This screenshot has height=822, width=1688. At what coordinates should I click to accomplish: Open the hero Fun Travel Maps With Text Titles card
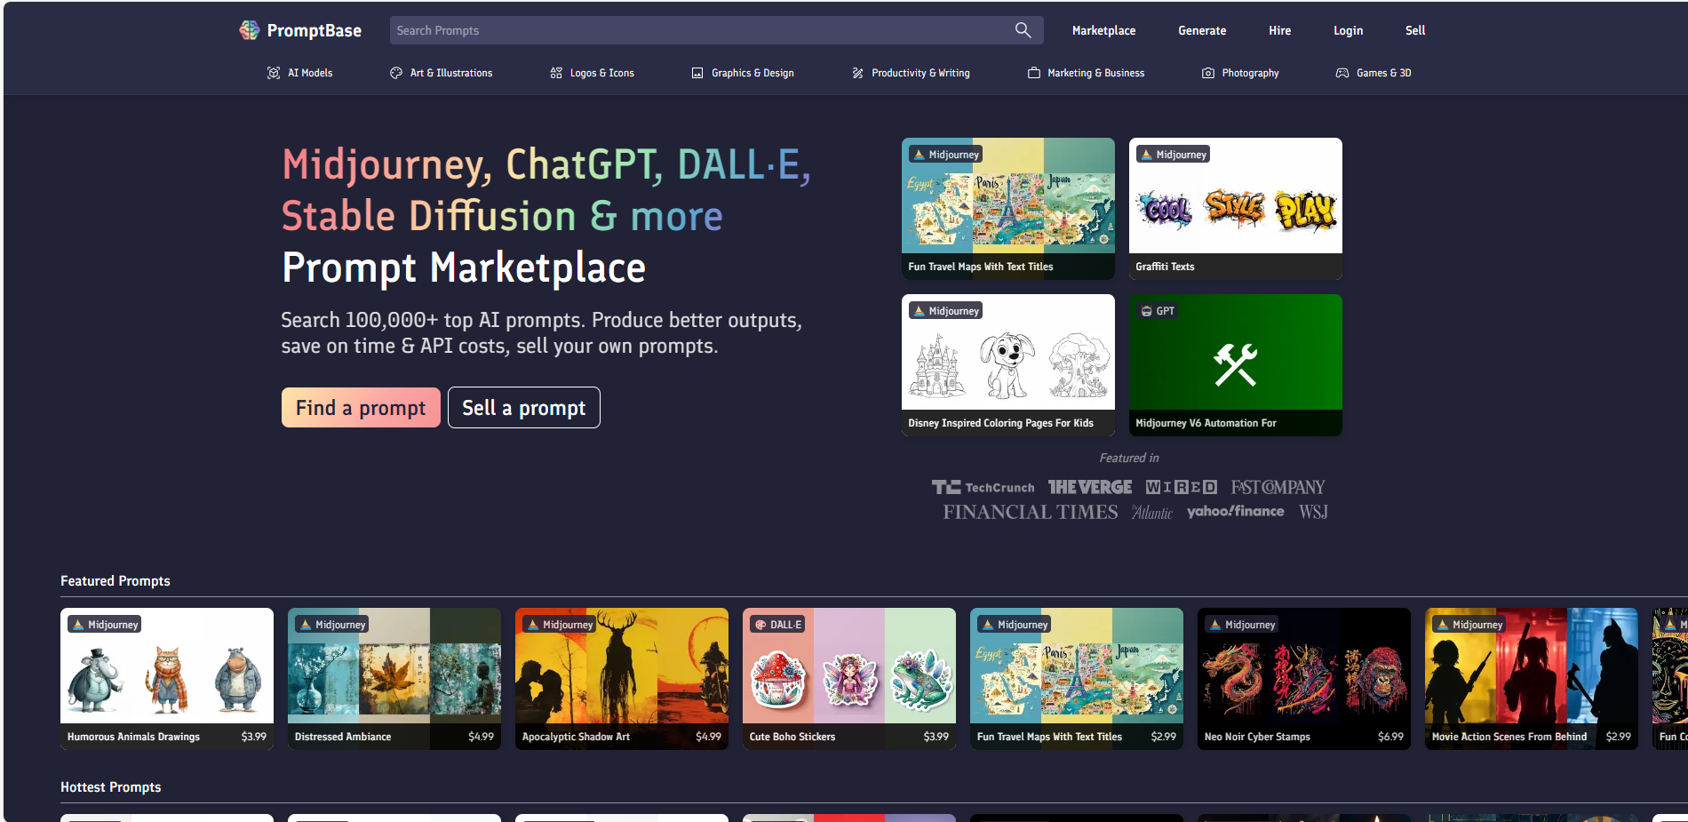(1008, 209)
